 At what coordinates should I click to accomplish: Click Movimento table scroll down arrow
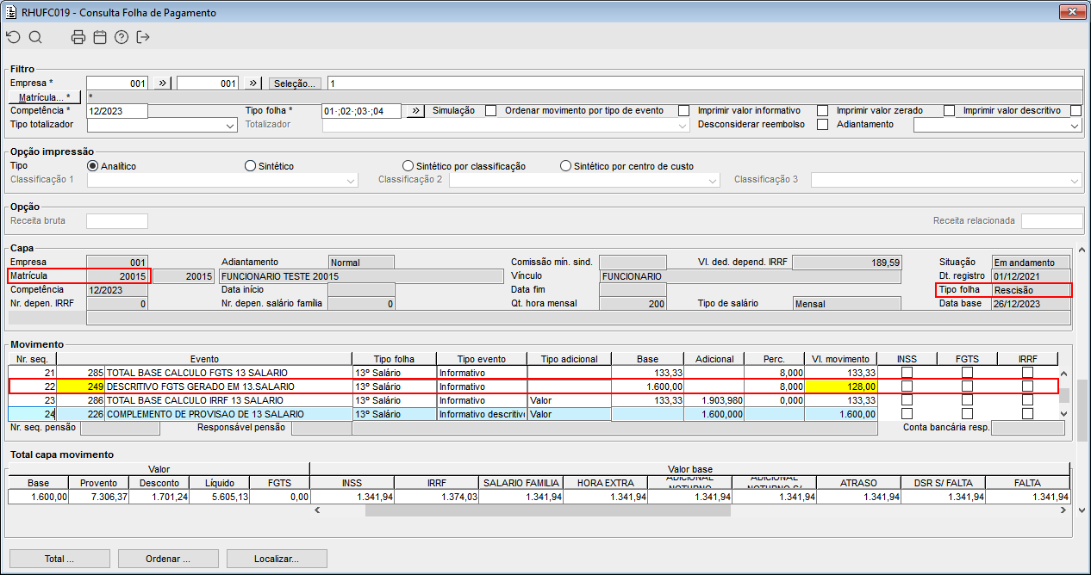[x=1064, y=414]
